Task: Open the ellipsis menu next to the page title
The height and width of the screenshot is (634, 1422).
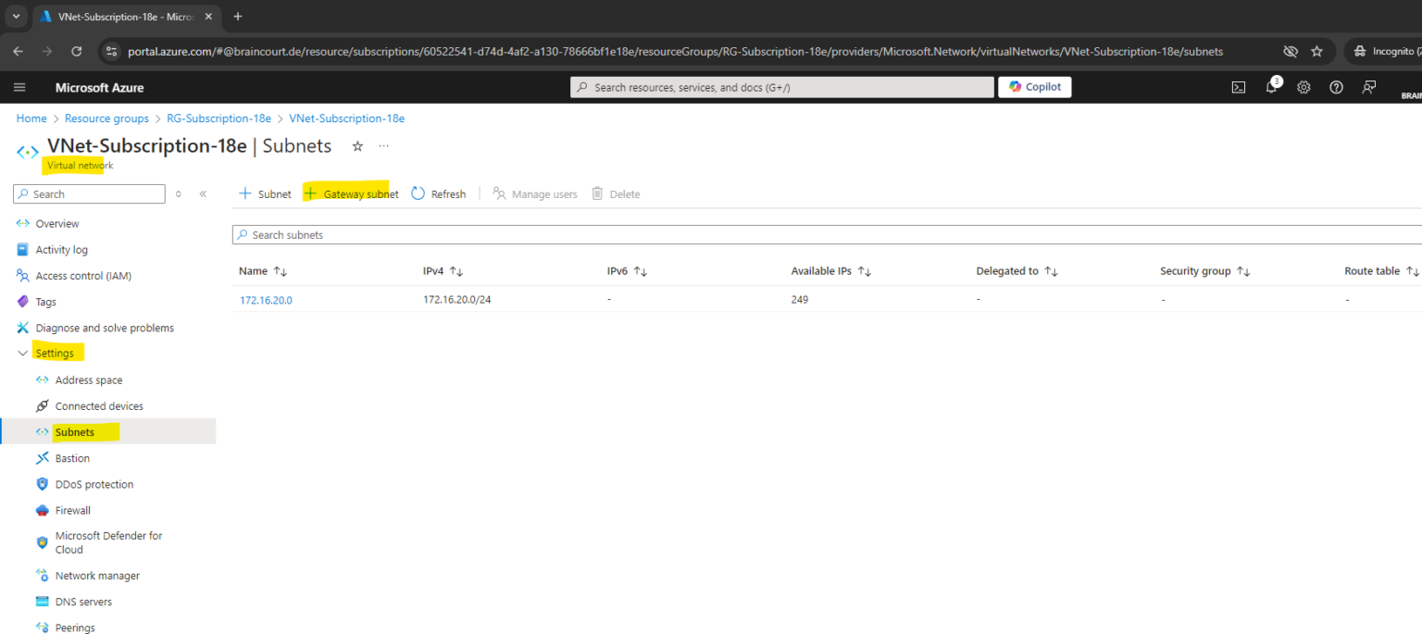Action: [x=383, y=145]
